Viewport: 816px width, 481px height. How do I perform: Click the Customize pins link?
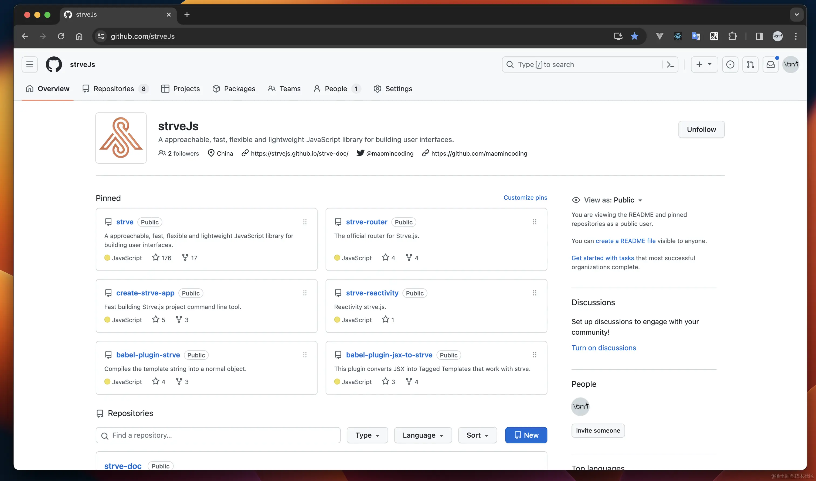[525, 198]
